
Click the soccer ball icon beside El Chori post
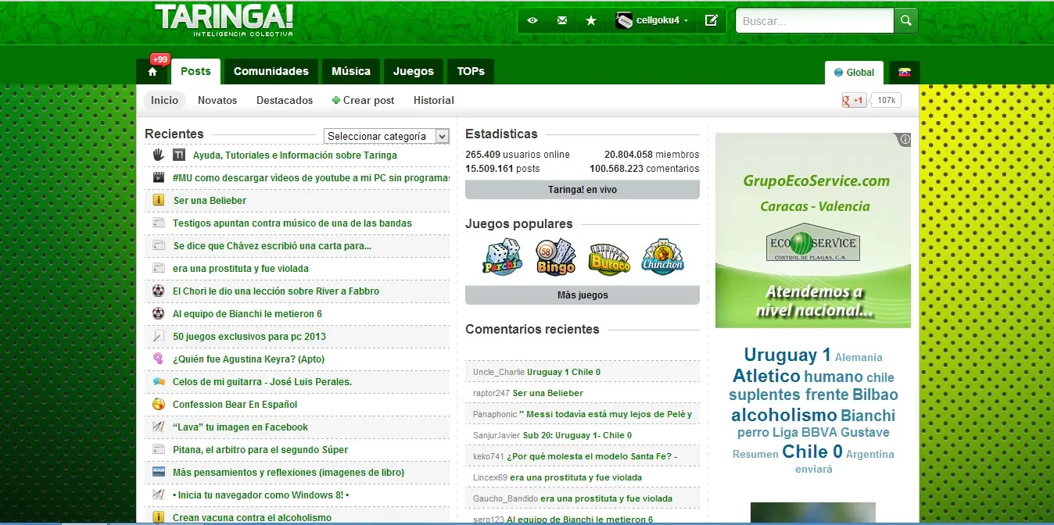159,291
